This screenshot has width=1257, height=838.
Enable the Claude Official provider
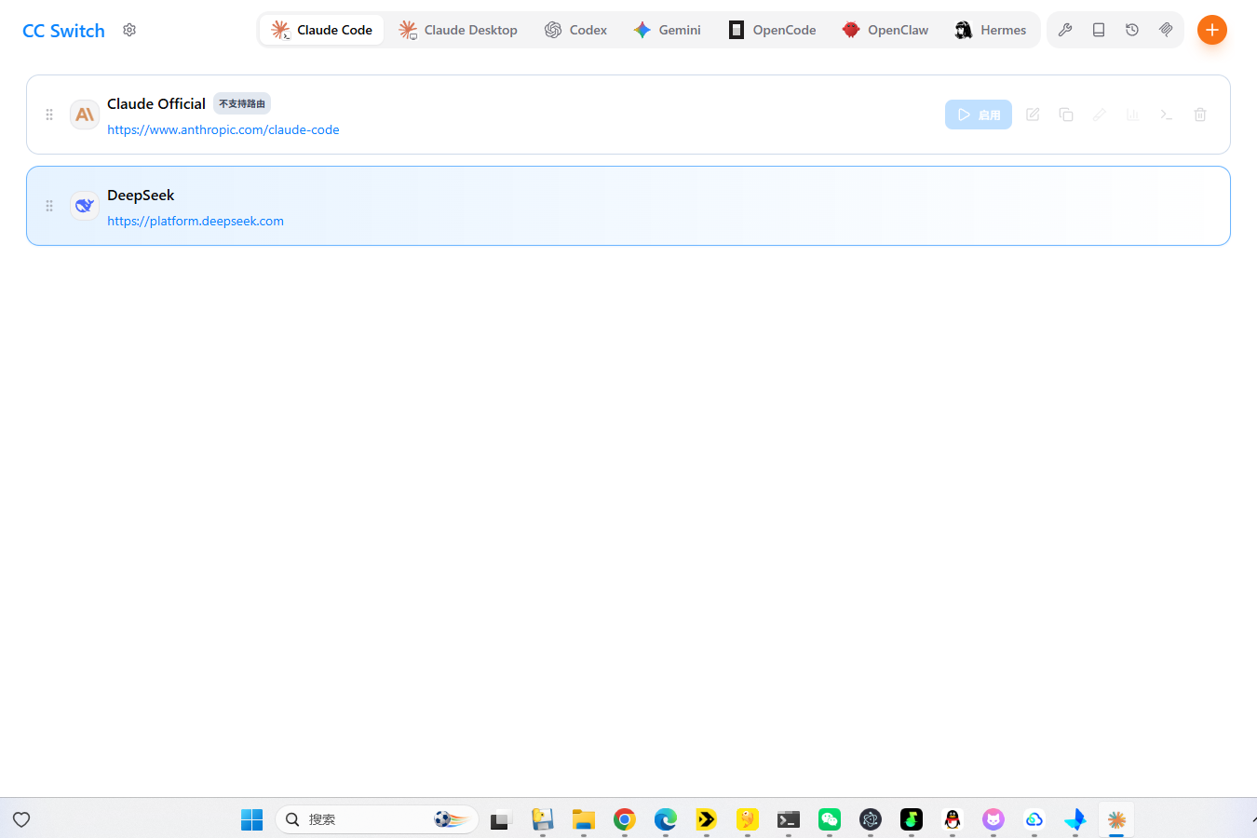click(x=979, y=115)
